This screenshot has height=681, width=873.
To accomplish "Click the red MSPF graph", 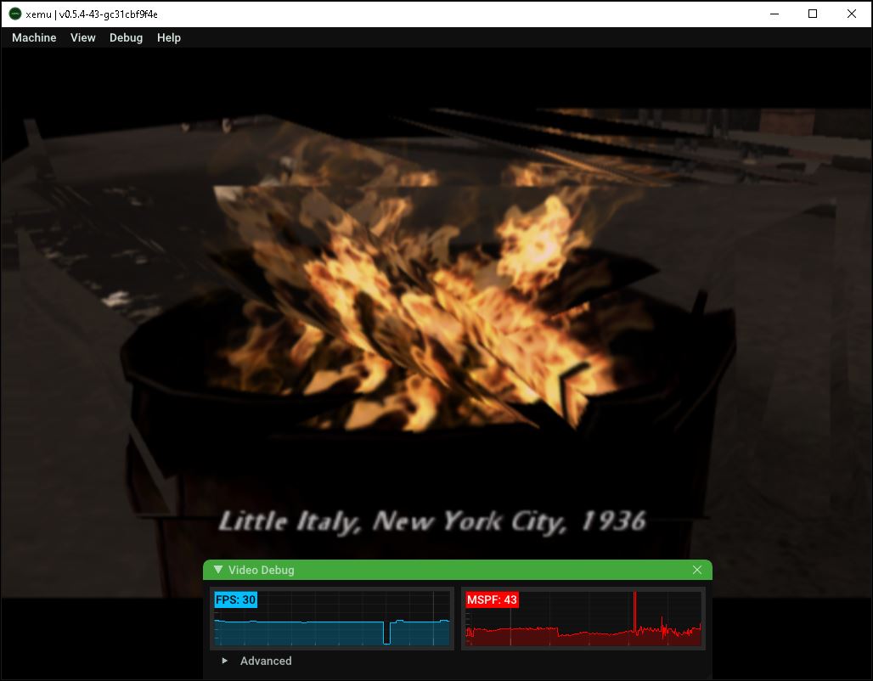I will pyautogui.click(x=583, y=619).
